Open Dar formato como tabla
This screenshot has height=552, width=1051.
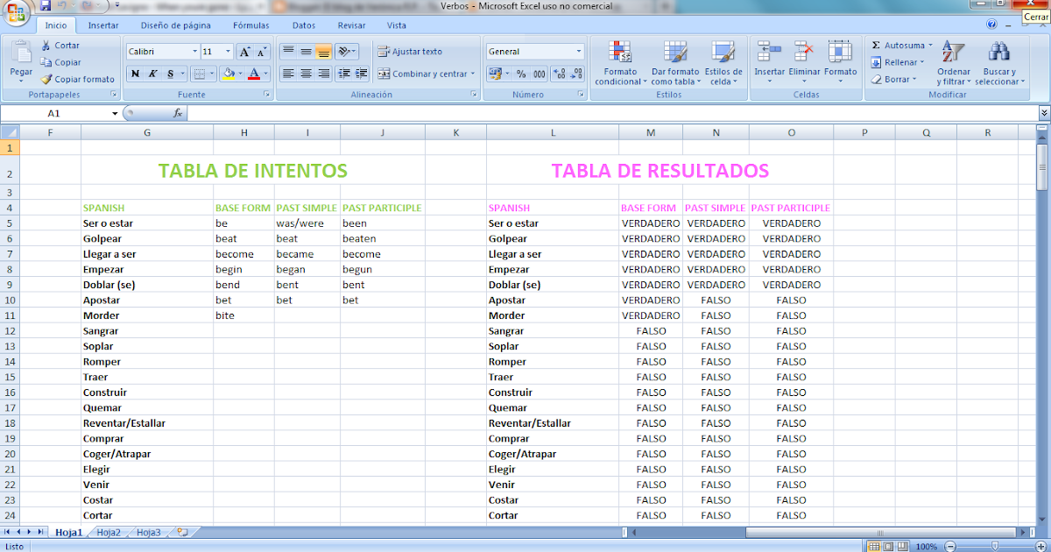coord(675,63)
